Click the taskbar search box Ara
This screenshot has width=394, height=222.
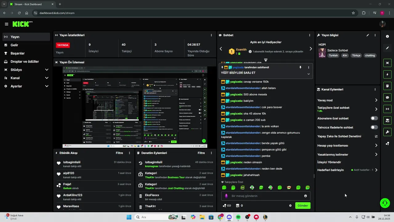[x=157, y=217]
